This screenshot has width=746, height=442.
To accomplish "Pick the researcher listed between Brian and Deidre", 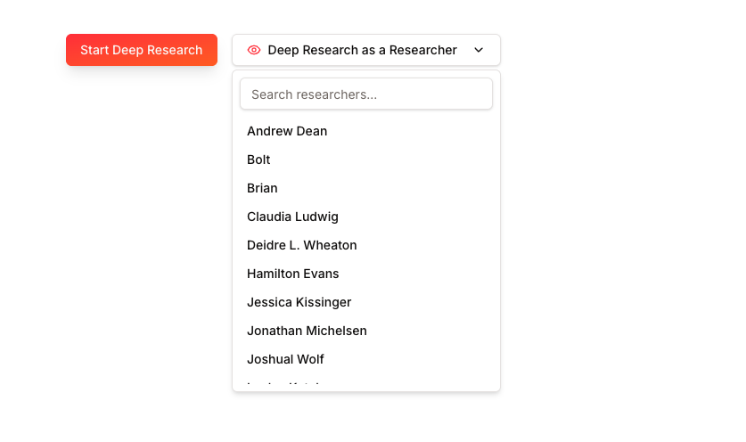I will point(292,217).
